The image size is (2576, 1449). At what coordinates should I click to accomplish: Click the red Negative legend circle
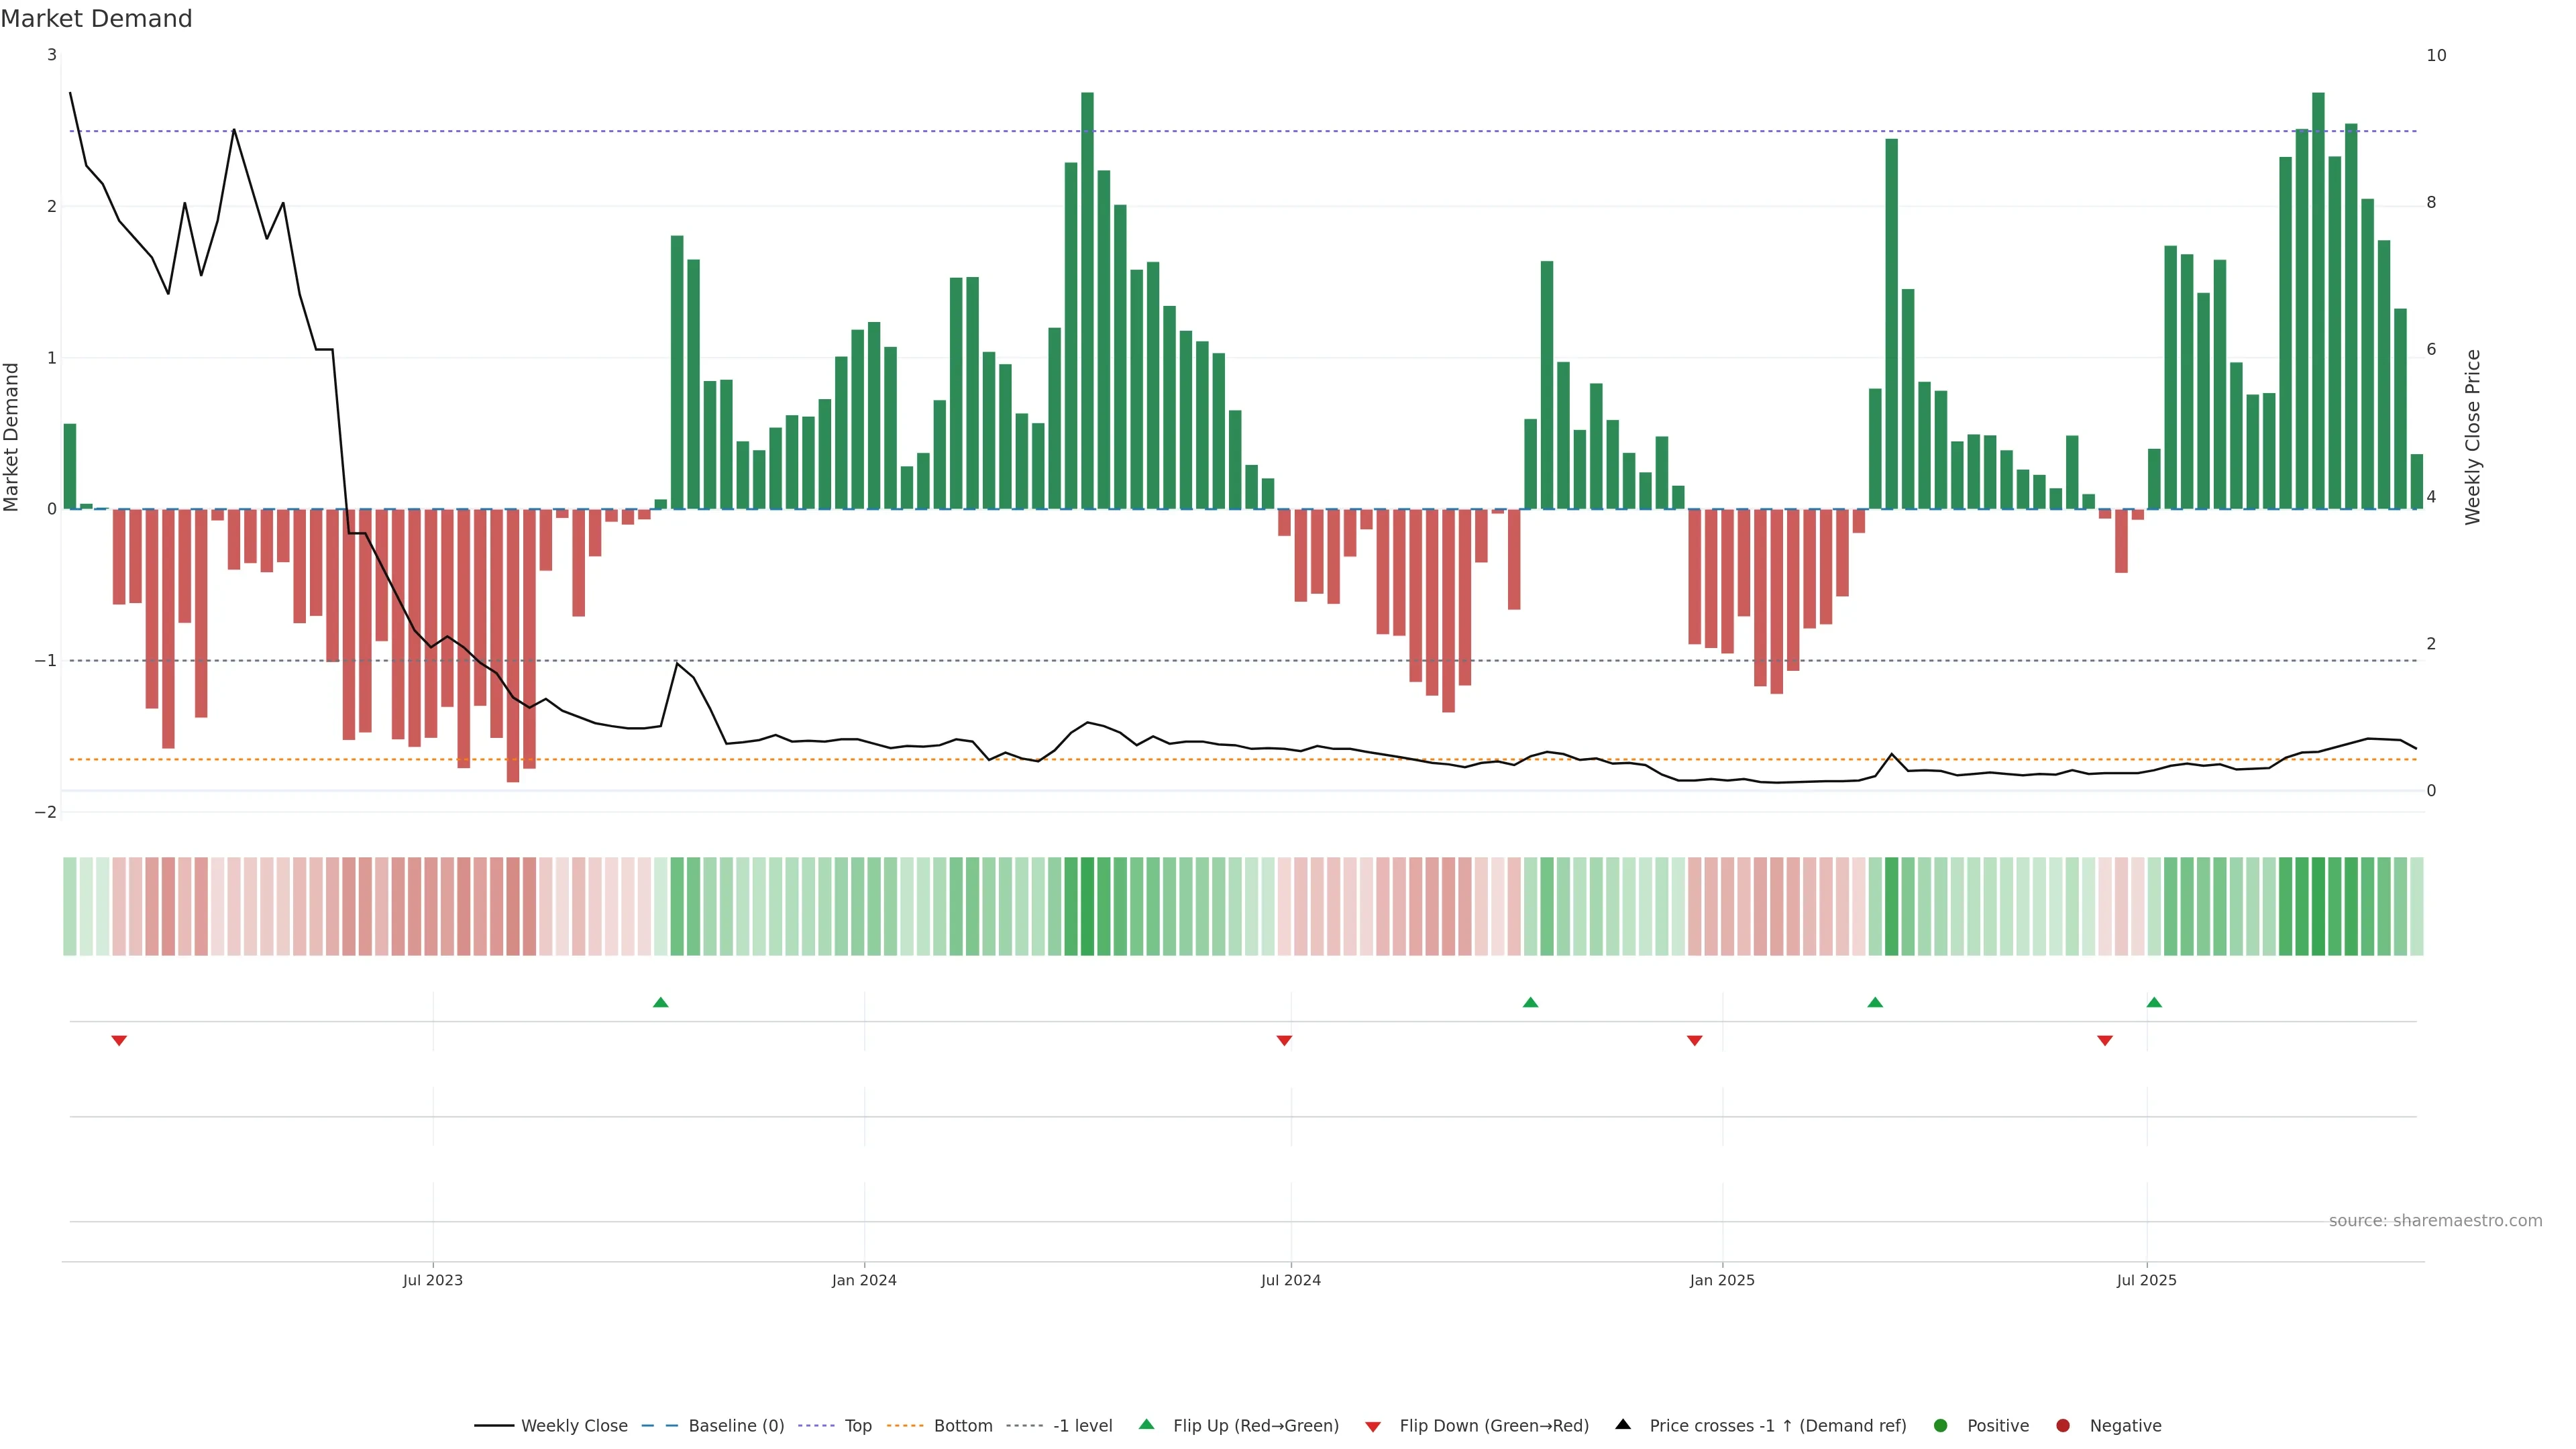point(2063,1426)
